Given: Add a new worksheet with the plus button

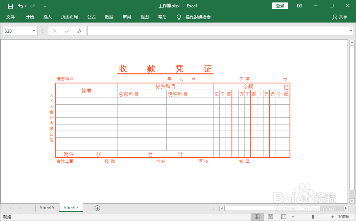Looking at the screenshot, I should pyautogui.click(x=97, y=207).
